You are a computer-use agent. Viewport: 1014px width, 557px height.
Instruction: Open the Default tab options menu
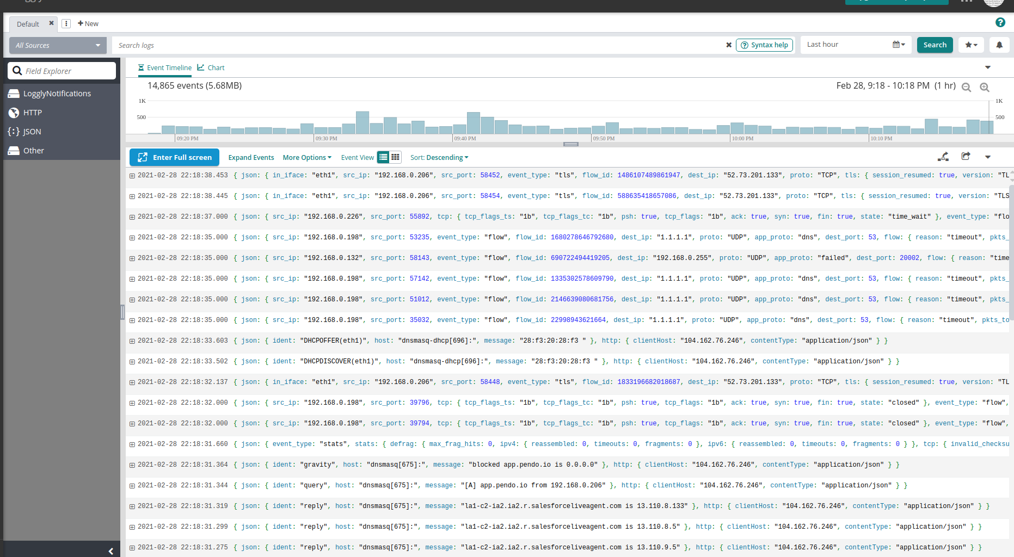66,23
